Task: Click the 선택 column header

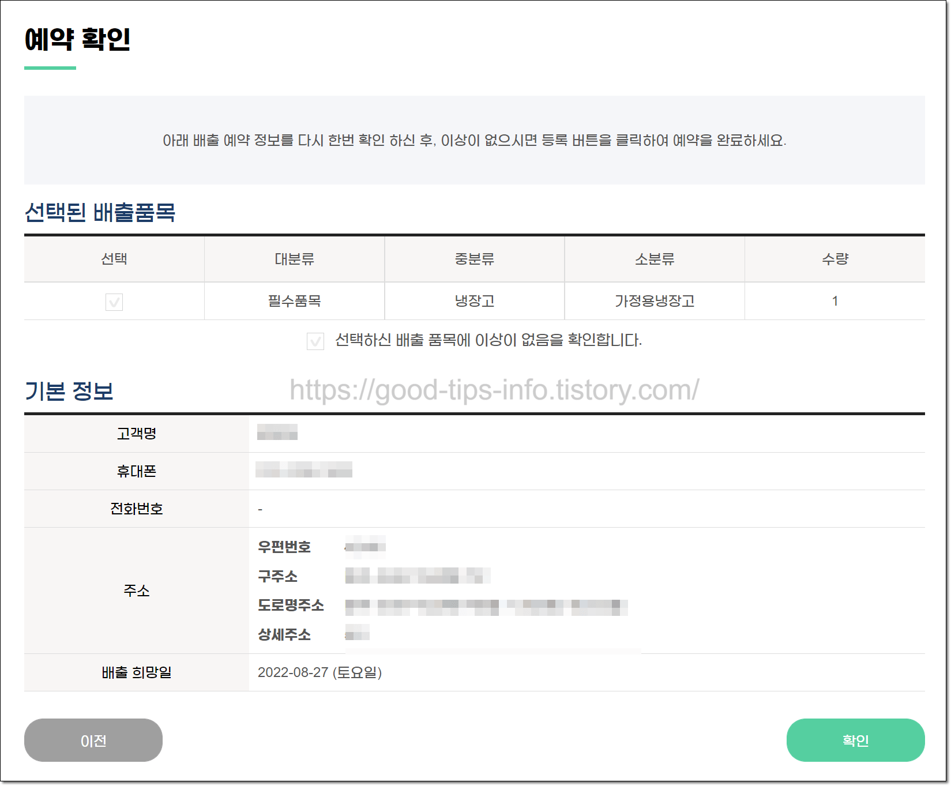Action: point(114,259)
